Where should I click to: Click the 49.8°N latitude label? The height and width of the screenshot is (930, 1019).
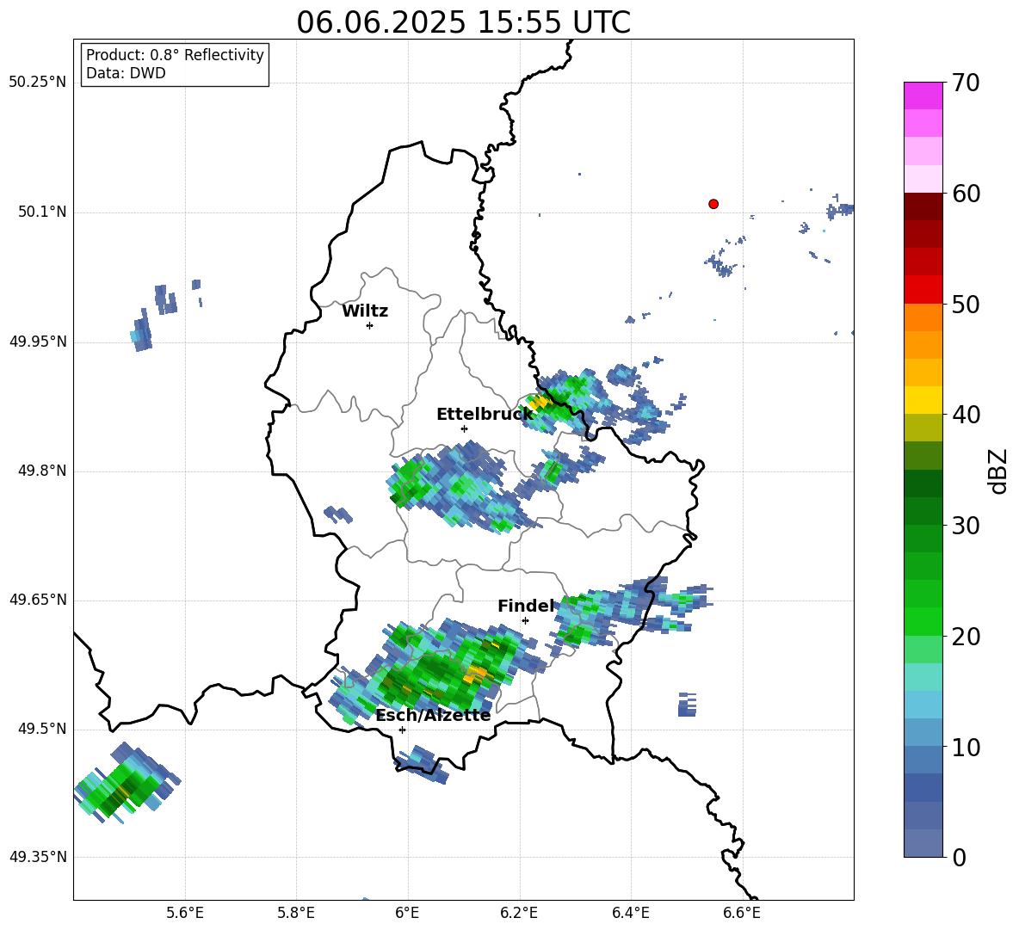click(42, 471)
